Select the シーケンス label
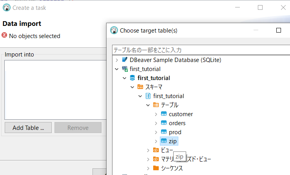Image resolution: width=290 pixels, height=175 pixels. 172,168
